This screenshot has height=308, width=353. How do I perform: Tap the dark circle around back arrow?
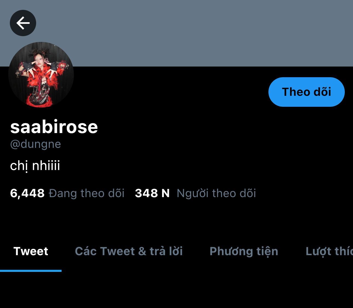23,23
